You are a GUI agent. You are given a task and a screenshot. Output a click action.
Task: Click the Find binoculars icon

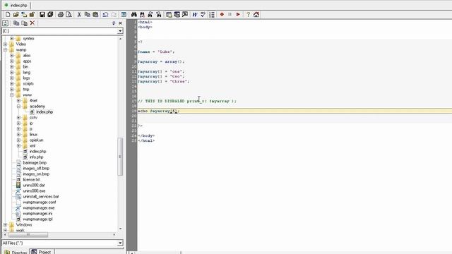tap(133, 14)
